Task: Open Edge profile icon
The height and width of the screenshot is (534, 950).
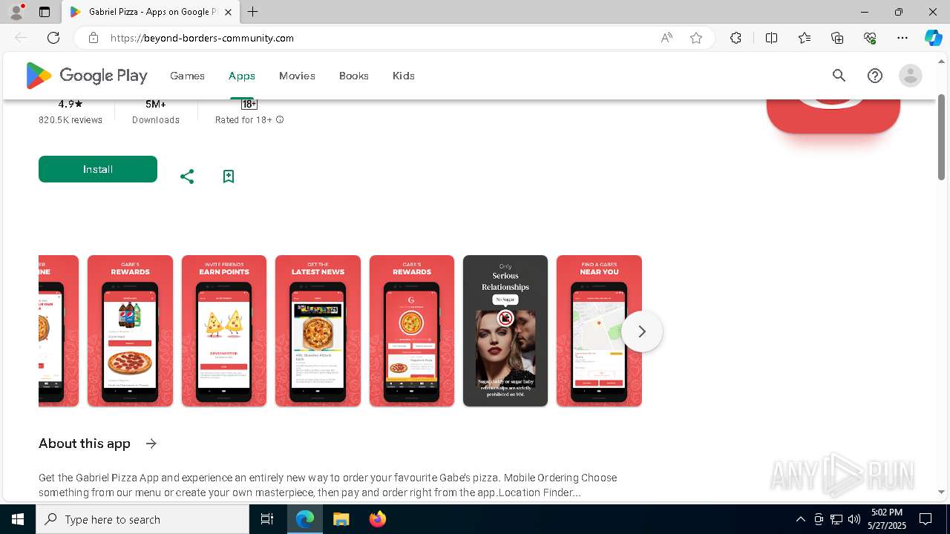Action: 16,12
